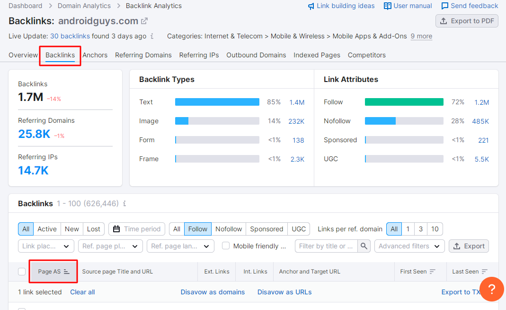Open the 30 backlinks live update link
This screenshot has width=506, height=310.
(x=70, y=36)
